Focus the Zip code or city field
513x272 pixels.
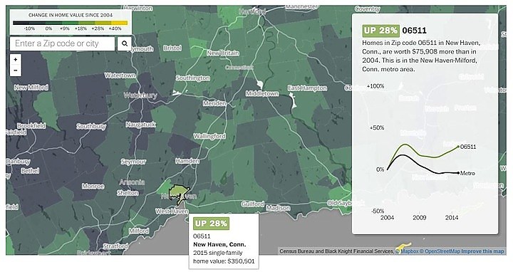coord(63,43)
